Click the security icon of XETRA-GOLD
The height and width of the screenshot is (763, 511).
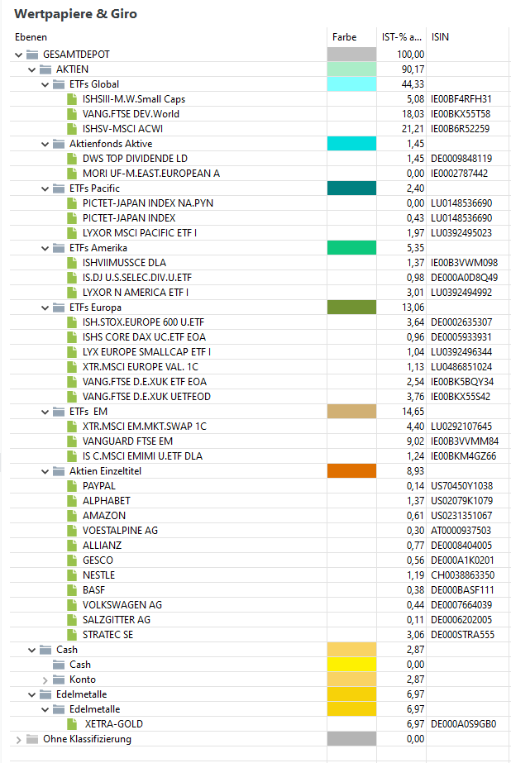point(72,724)
